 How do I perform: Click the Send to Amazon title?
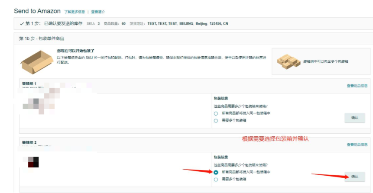coord(37,11)
